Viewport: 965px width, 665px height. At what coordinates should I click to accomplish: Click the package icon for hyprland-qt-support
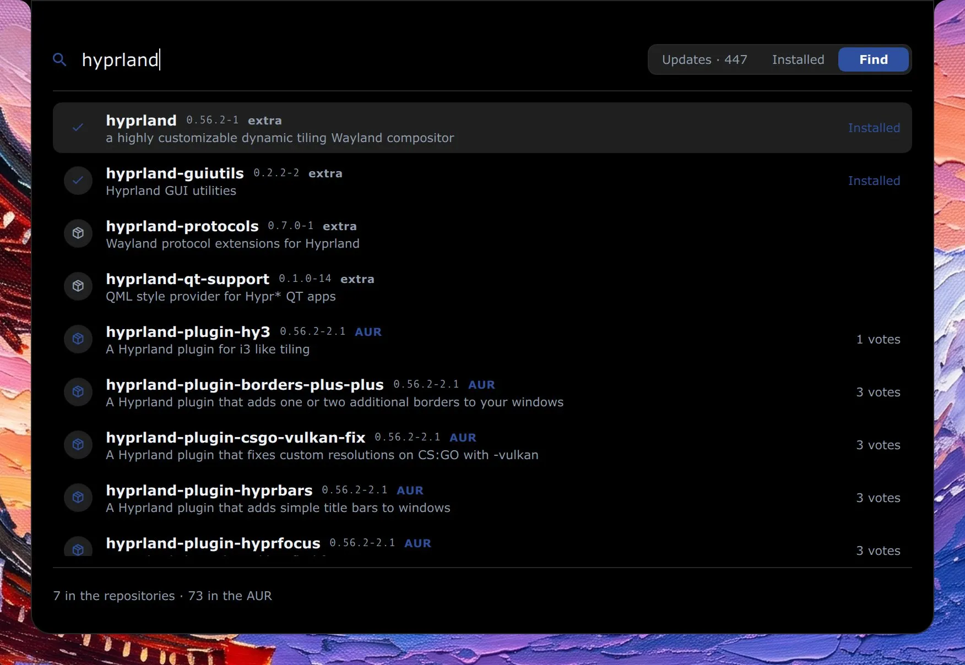[78, 286]
